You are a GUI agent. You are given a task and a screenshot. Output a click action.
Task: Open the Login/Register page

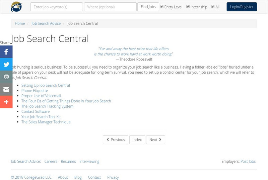(x=242, y=7)
